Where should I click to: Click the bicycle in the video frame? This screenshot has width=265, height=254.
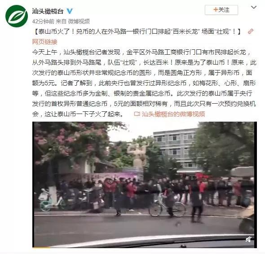tap(167, 206)
